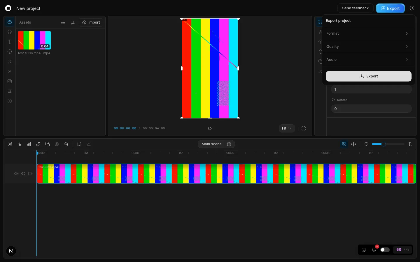This screenshot has width=420, height=262.
Task: Click the Import button
Action: (x=91, y=22)
